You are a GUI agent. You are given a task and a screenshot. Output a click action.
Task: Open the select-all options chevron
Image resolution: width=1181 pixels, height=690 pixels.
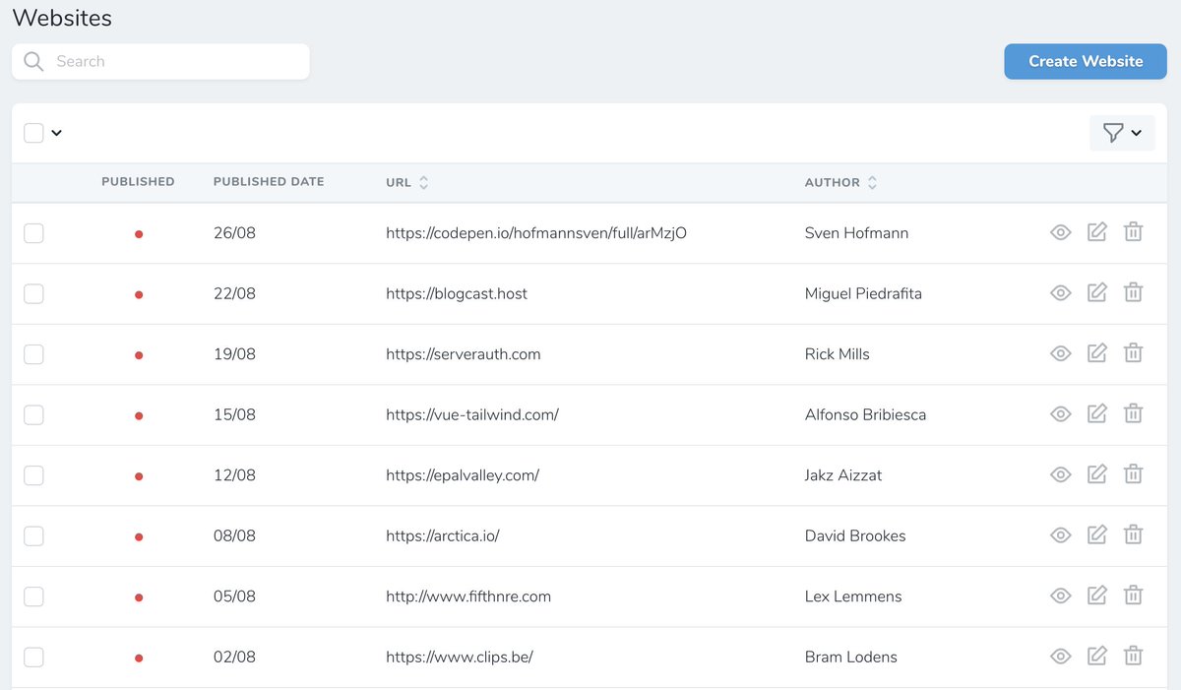[56, 133]
